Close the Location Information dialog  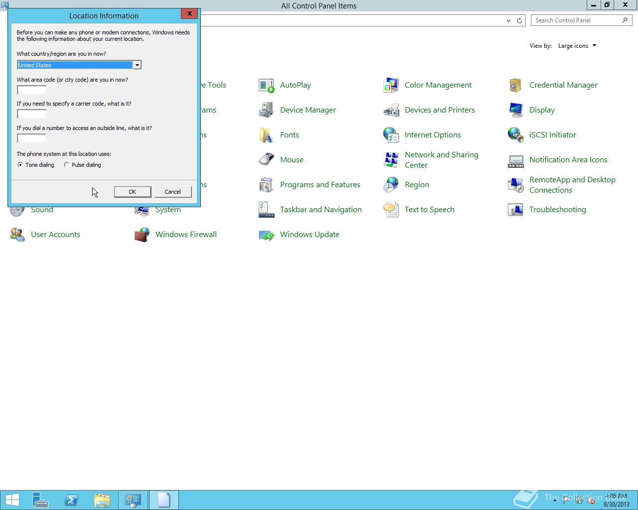[x=189, y=14]
